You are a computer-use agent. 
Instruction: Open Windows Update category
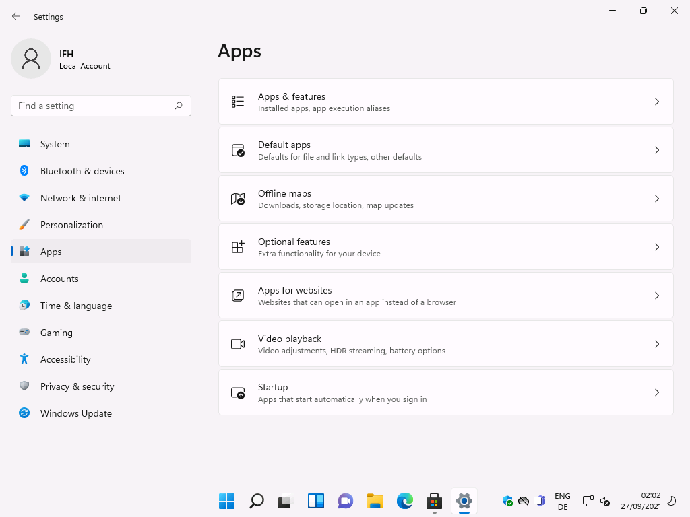[101, 413]
